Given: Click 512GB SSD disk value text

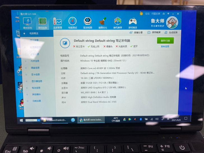Looking at the screenshot, I should coord(99,83).
